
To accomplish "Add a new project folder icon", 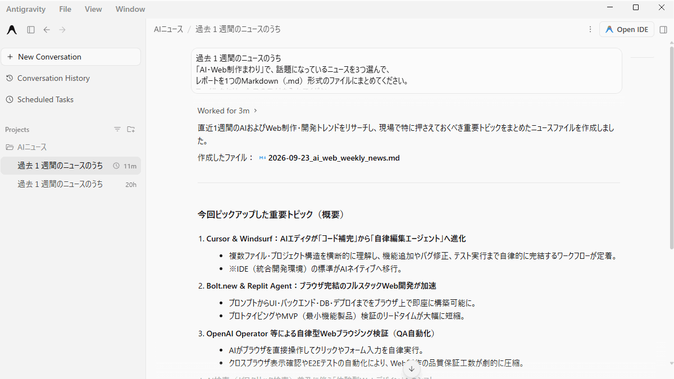I will (x=131, y=129).
